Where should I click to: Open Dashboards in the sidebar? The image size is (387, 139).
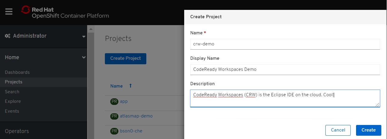(17, 72)
